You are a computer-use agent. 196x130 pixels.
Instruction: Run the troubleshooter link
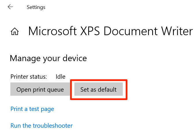click(x=42, y=126)
